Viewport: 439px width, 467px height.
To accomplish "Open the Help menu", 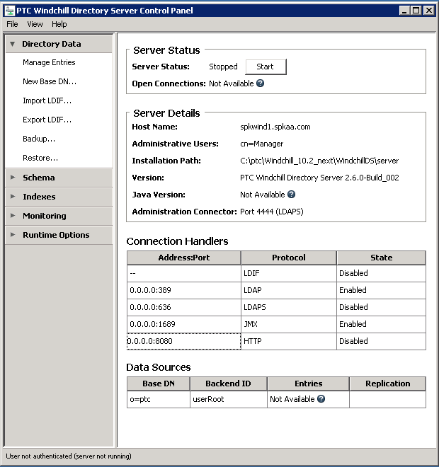I will [59, 24].
